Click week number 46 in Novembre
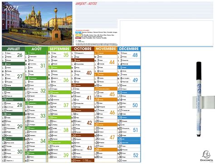Viewport: 215px width, 164px height. 112,112
